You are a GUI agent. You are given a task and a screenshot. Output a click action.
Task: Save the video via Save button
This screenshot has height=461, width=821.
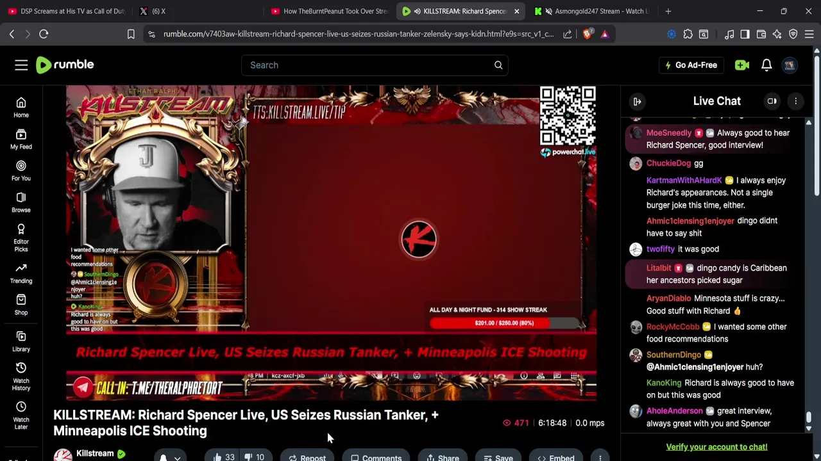tap(498, 457)
